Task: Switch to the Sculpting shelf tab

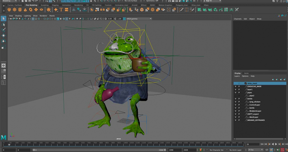Action: (x=45, y=5)
